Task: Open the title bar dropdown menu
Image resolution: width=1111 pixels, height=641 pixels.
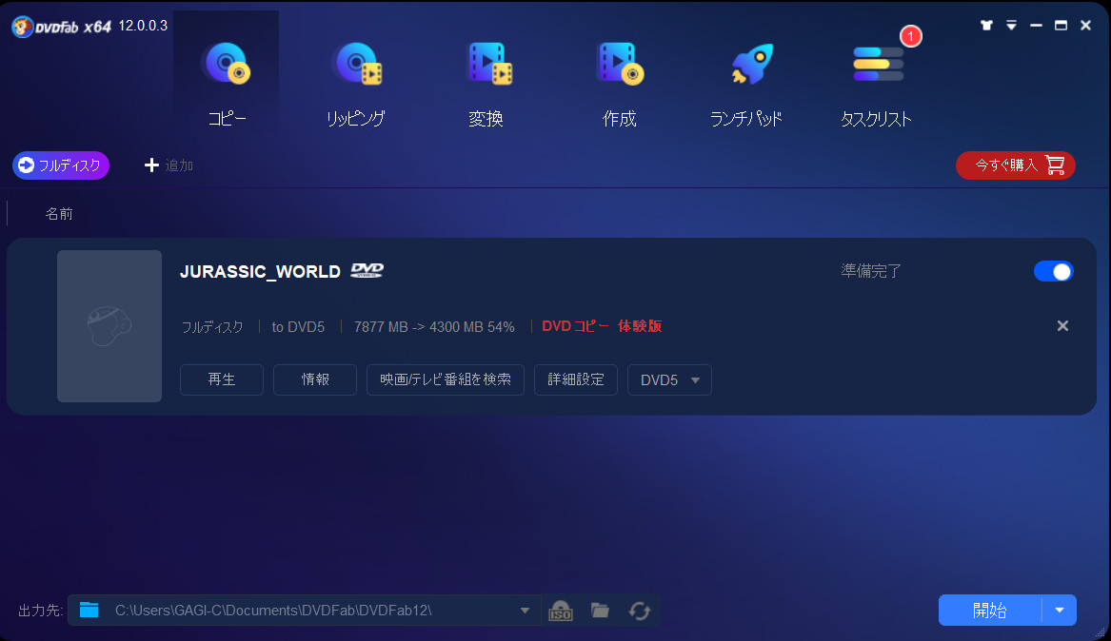Action: click(1011, 26)
